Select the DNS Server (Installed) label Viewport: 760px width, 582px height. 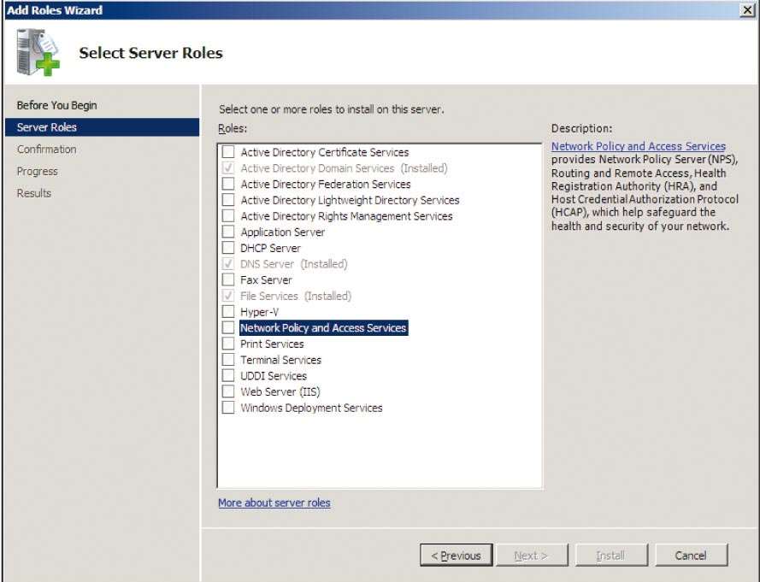click(x=294, y=263)
